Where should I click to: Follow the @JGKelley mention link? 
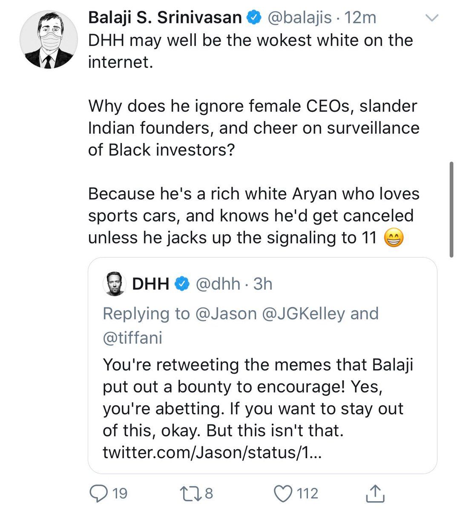coord(304,313)
